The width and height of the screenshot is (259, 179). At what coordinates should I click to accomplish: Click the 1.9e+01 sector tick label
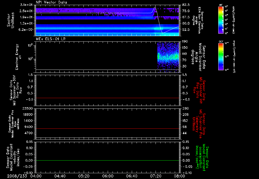pos(26,17)
